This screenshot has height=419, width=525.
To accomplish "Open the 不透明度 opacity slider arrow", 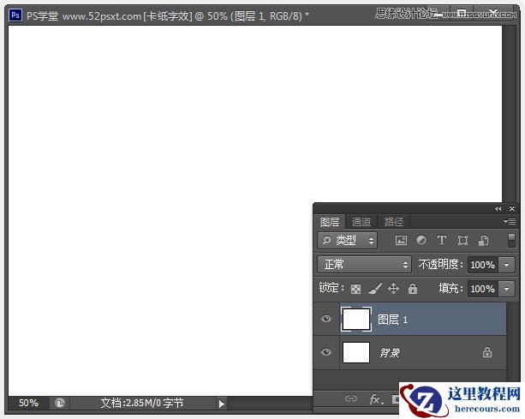I will (x=506, y=265).
